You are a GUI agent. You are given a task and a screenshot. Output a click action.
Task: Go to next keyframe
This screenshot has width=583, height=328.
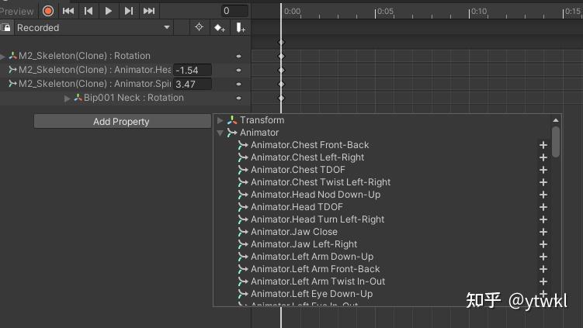point(129,11)
